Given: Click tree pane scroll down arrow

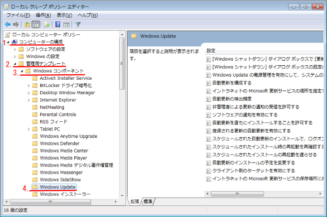Looking at the screenshot, I should (122, 196).
